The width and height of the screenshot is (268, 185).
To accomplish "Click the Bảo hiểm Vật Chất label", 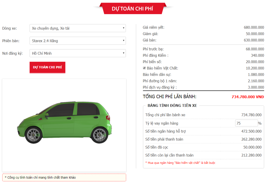I will click(162, 68).
